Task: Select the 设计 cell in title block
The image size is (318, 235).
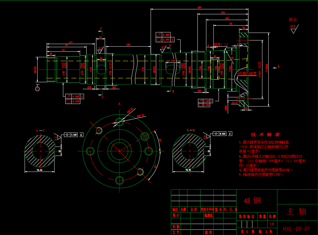Action: [x=175, y=215]
